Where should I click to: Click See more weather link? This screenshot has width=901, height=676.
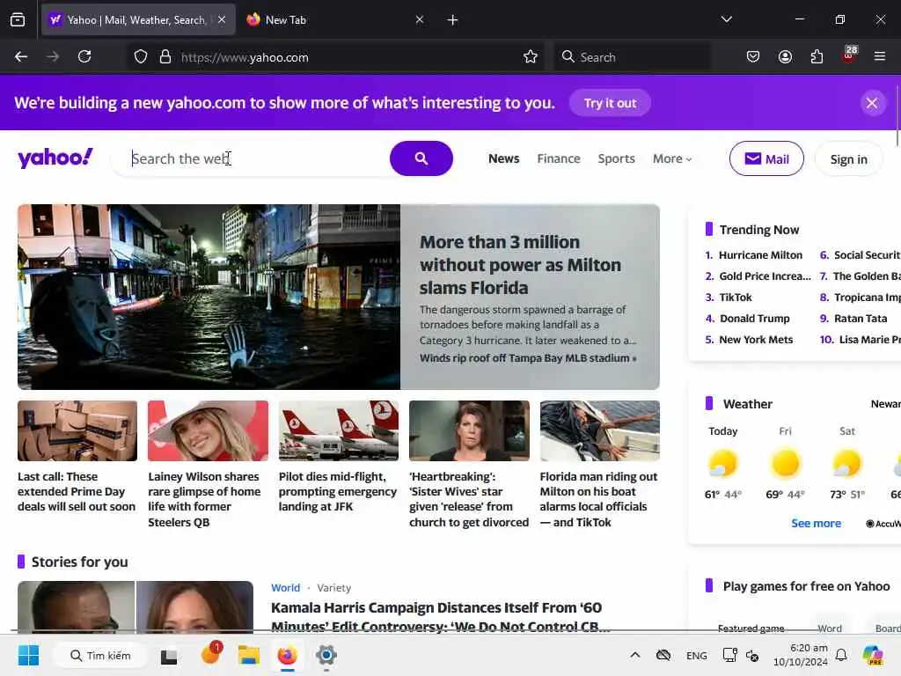(816, 523)
